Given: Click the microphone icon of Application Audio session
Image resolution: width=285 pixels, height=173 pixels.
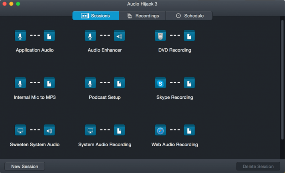Looking at the screenshot, I should (x=20, y=36).
